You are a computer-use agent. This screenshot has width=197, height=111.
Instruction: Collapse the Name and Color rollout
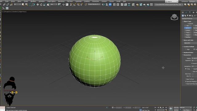pos(188,40)
